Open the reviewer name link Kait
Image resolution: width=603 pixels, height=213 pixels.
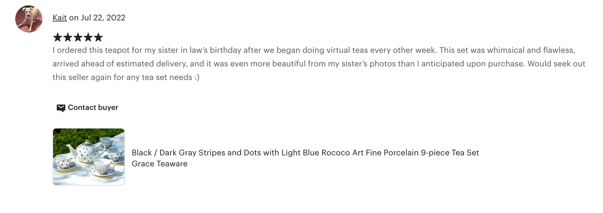click(60, 18)
